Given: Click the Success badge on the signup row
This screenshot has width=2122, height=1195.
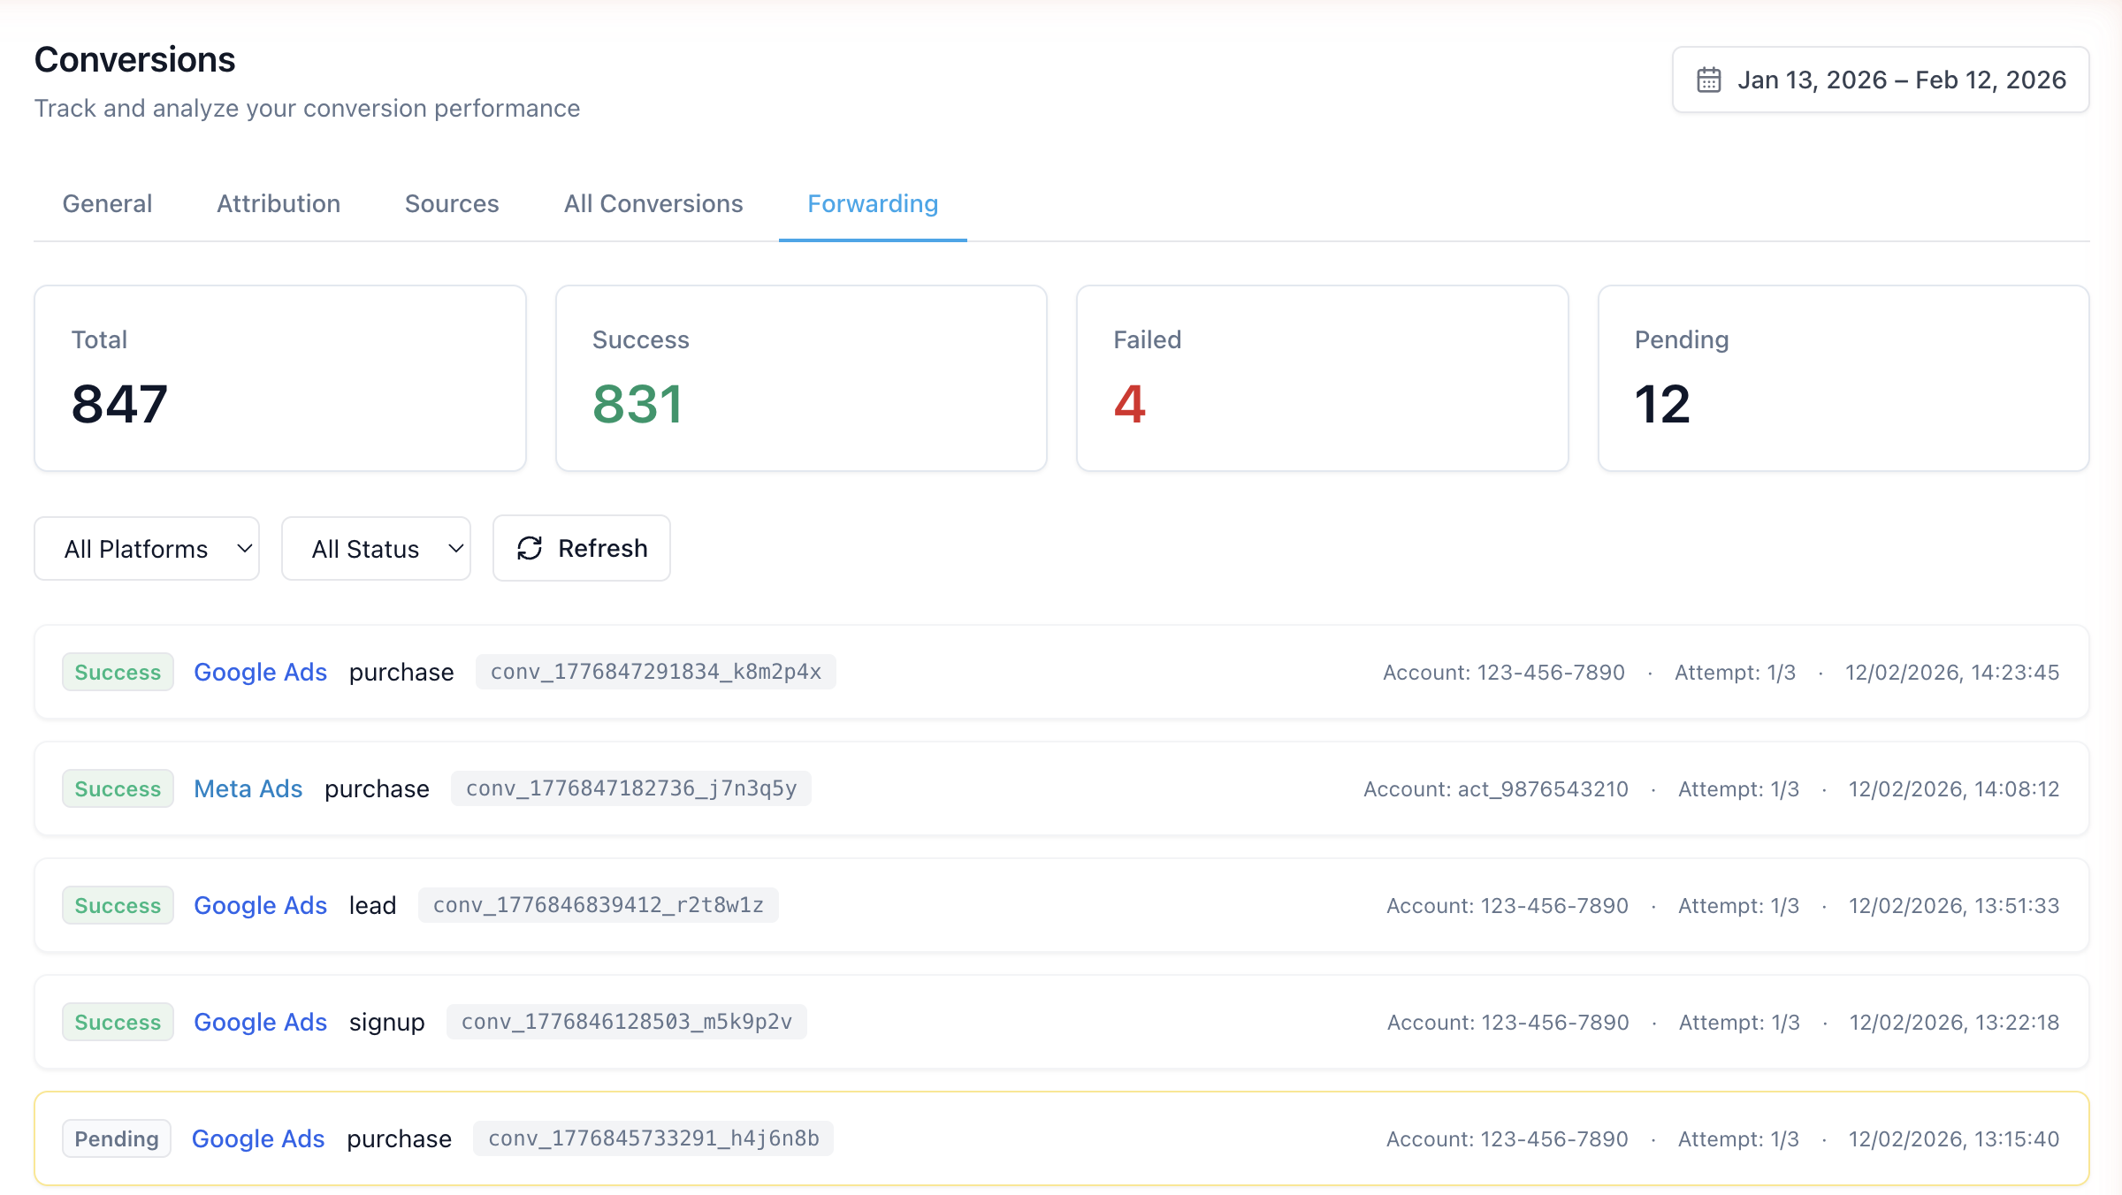Looking at the screenshot, I should [118, 1022].
